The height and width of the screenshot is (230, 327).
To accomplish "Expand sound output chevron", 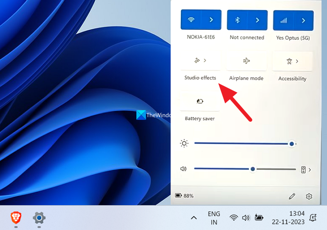I will 310,170.
